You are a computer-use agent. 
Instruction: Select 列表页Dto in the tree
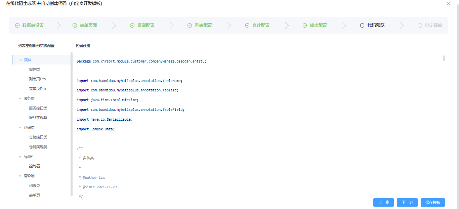coord(37,79)
